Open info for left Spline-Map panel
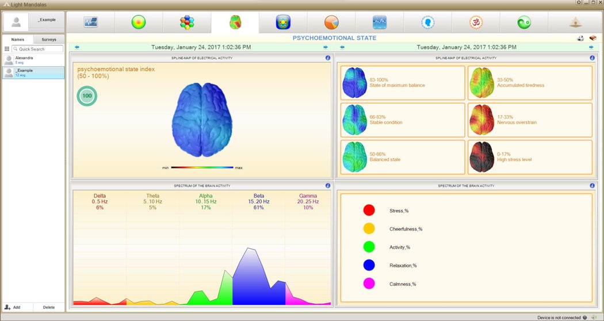This screenshot has width=604, height=321. (x=328, y=58)
